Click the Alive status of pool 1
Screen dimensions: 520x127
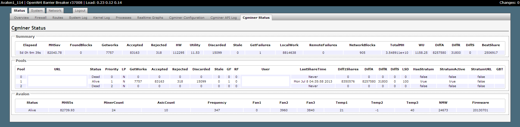coord(96,81)
